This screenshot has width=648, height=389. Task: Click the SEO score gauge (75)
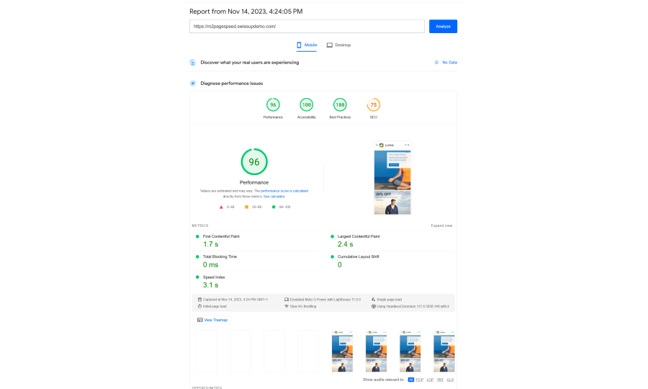pos(374,105)
